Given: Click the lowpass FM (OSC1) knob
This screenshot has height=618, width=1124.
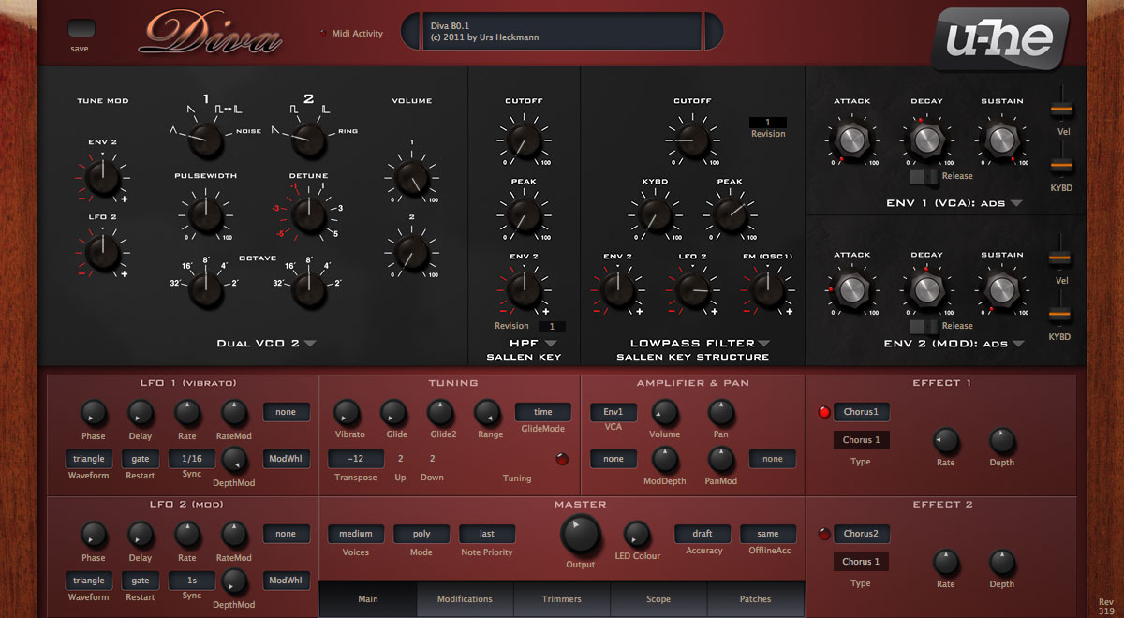Looking at the screenshot, I should [x=767, y=289].
